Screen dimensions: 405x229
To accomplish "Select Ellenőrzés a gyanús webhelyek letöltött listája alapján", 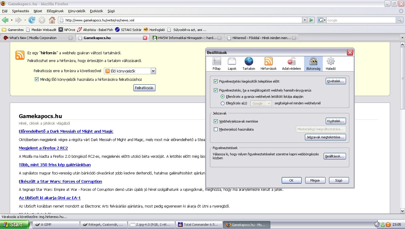I will coord(222,97).
